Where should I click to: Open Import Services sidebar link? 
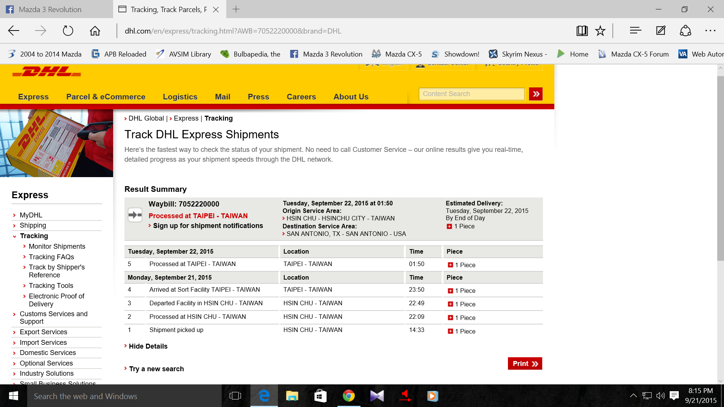pos(43,343)
